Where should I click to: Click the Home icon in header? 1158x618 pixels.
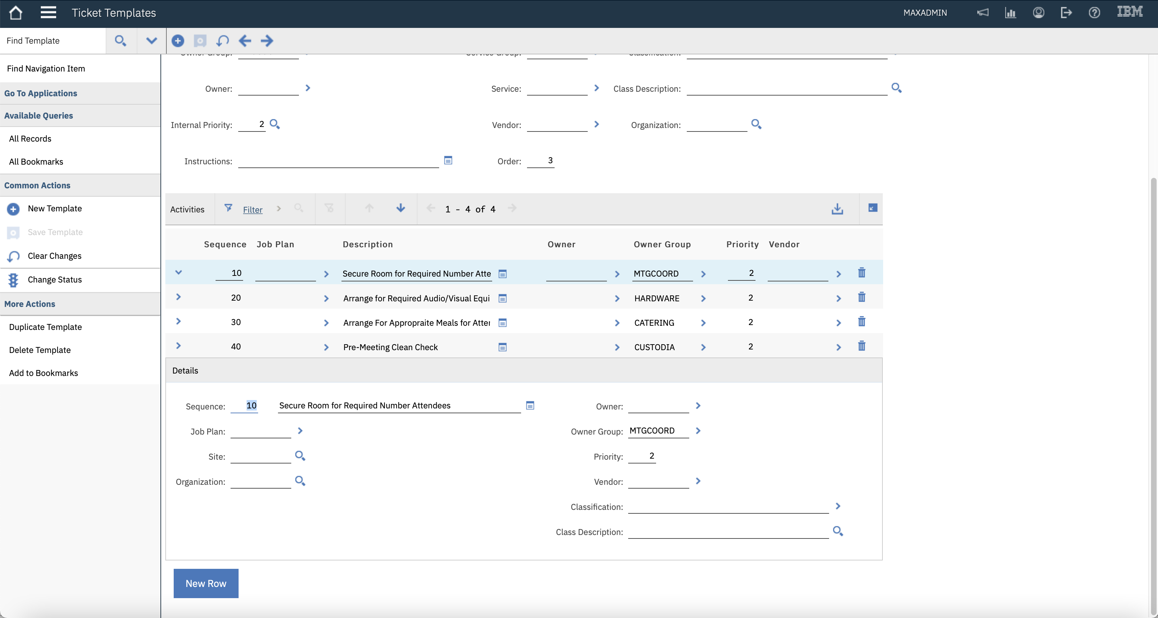[15, 13]
